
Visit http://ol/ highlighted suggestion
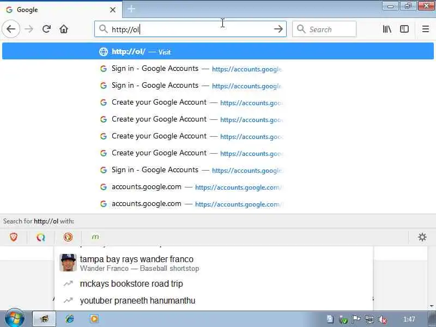[218, 51]
